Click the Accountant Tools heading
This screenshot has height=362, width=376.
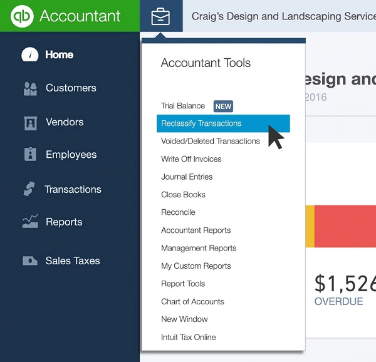coord(206,63)
